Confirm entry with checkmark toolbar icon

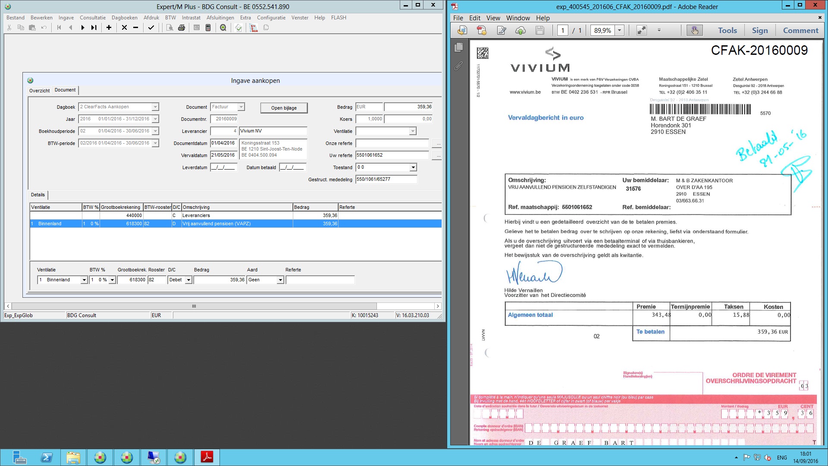(x=151, y=28)
